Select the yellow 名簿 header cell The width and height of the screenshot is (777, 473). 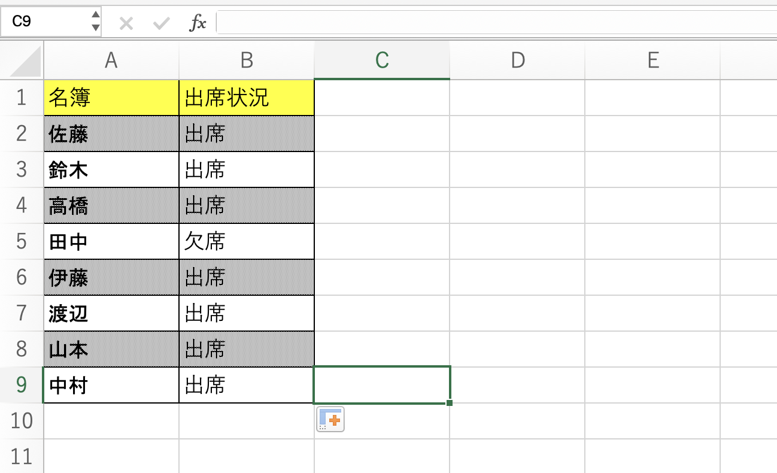(x=111, y=97)
